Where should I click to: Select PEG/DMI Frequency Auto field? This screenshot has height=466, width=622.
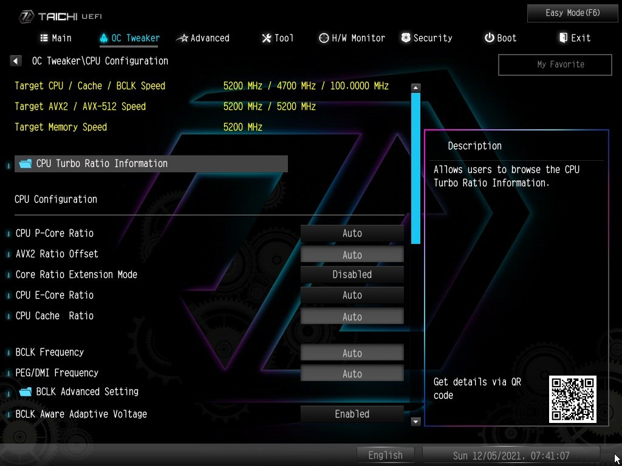pos(352,373)
